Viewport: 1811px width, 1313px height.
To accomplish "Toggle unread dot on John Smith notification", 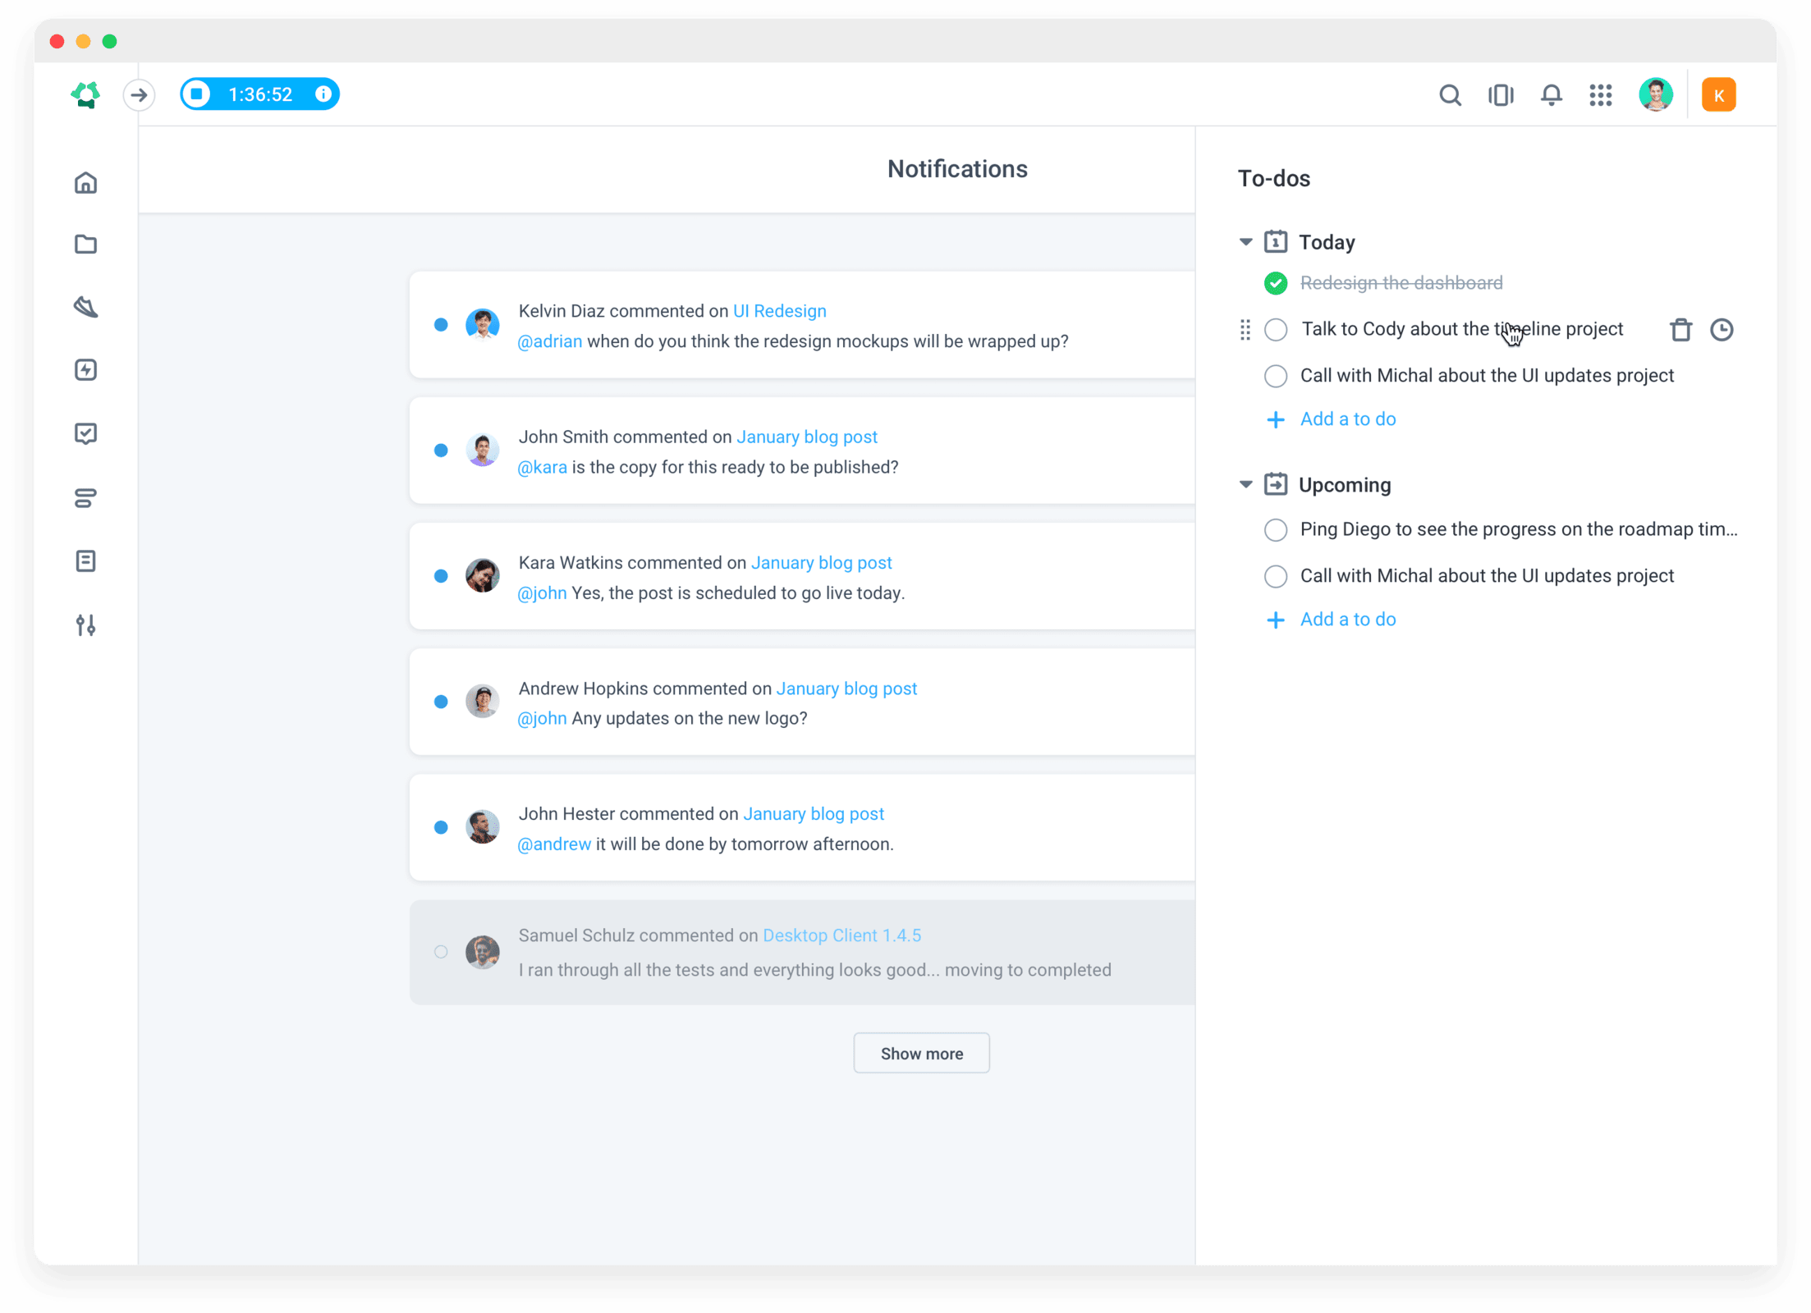I will [441, 451].
